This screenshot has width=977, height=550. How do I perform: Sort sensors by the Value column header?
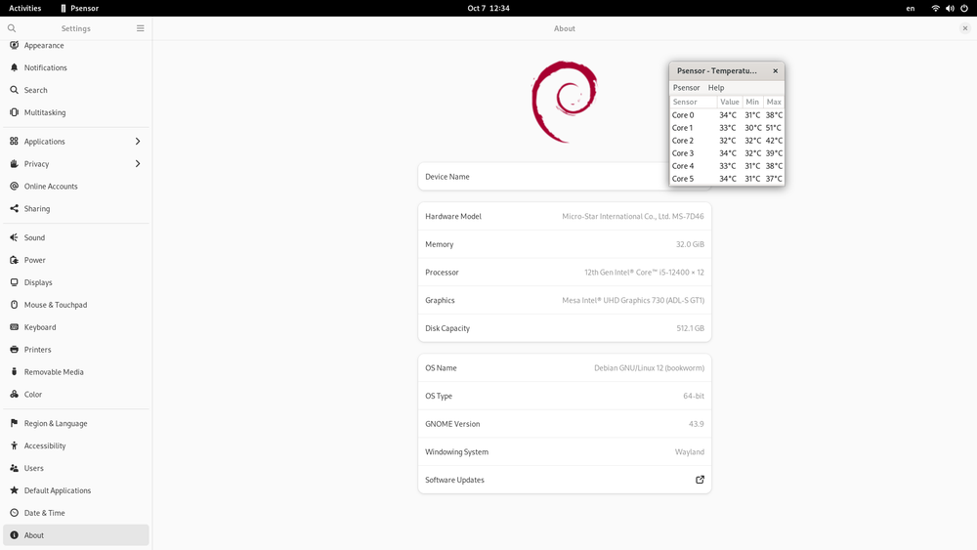point(729,102)
